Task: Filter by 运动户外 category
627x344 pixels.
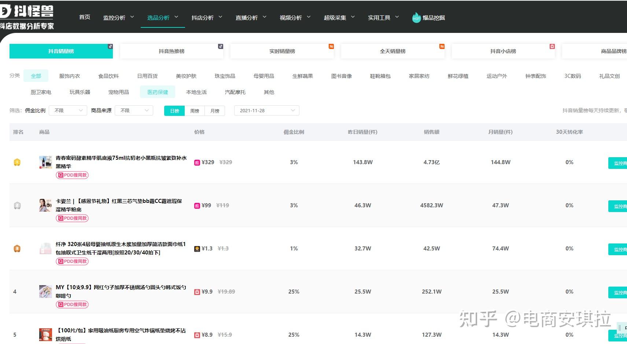Action: (497, 76)
